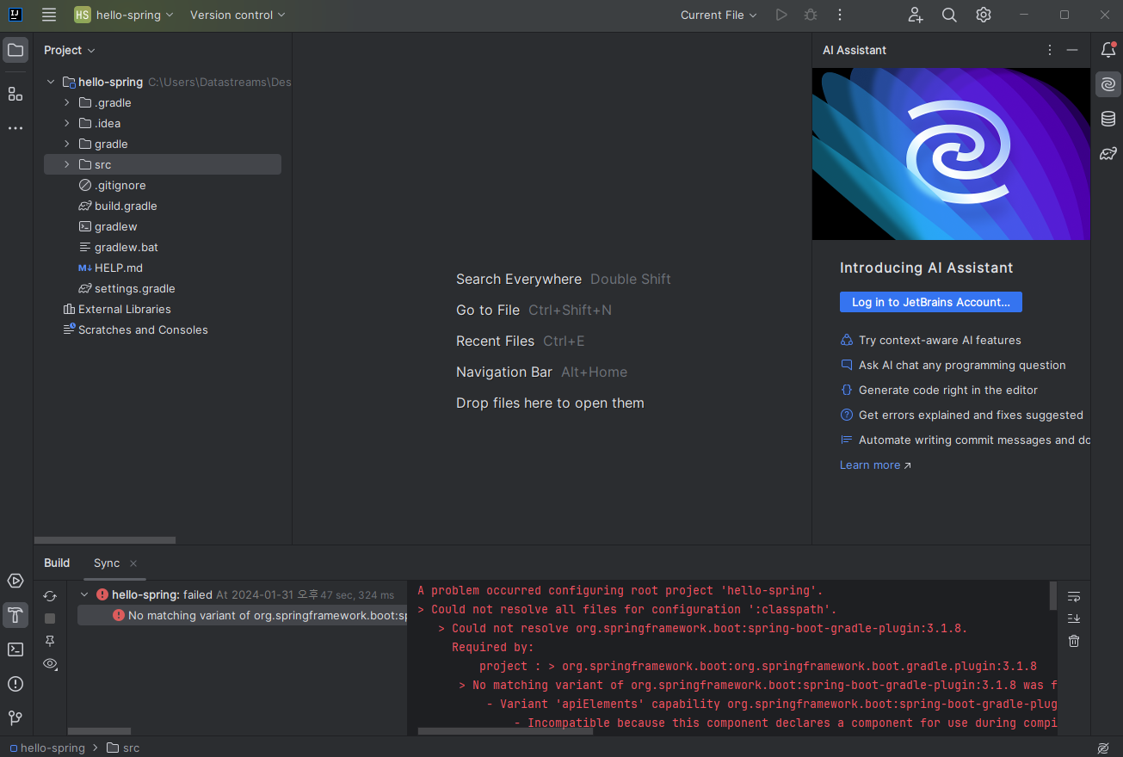
Task: Debug the current file
Action: click(811, 15)
